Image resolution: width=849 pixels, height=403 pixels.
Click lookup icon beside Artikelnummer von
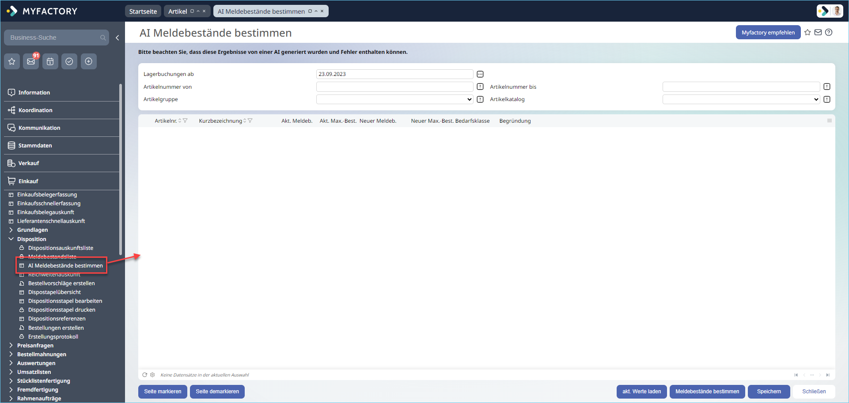pos(480,87)
